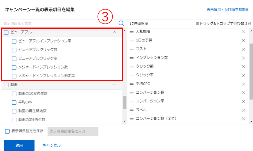Click drag handle icon for 1日の予算
The width and height of the screenshot is (253, 151).
point(131,41)
